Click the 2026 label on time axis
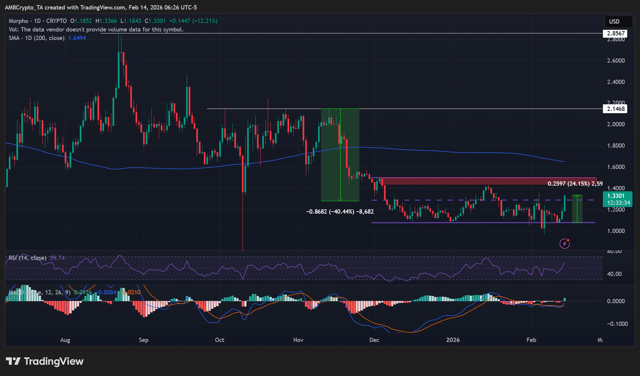Viewport: 640px width, 376px height. pyautogui.click(x=453, y=340)
